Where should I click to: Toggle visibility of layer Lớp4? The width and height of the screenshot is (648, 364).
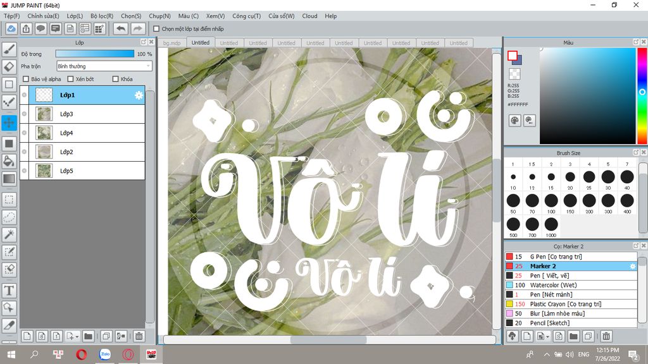(x=25, y=133)
